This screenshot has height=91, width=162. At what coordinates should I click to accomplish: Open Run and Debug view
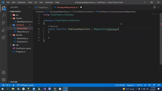pos(4,30)
